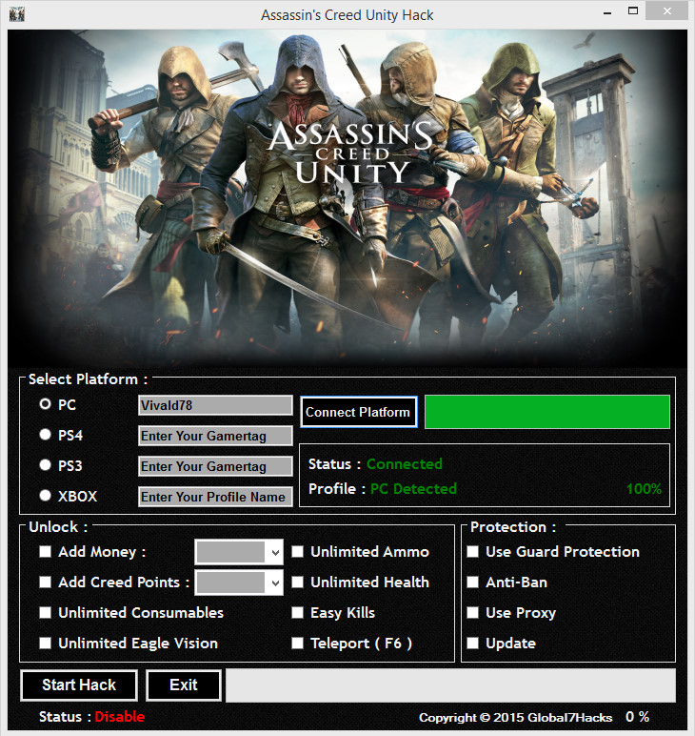This screenshot has height=736, width=695.
Task: Click the app icon in the title bar
Action: 16,14
